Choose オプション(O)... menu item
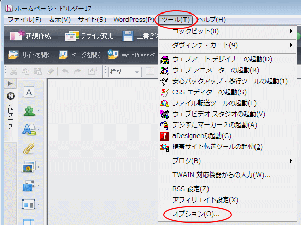Screen dimensions: 301x225 point(227,214)
